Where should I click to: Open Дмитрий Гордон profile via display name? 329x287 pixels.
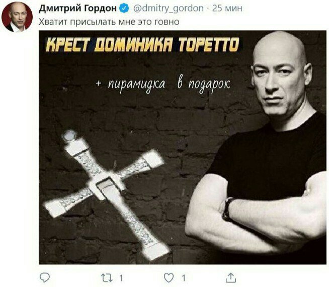pyautogui.click(x=77, y=8)
